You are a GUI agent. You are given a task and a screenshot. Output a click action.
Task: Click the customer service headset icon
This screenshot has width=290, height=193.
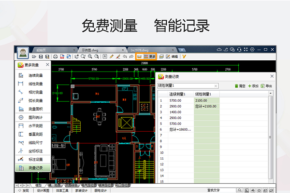click(x=239, y=50)
